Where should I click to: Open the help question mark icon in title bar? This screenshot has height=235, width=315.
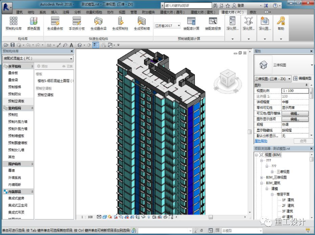275,6
